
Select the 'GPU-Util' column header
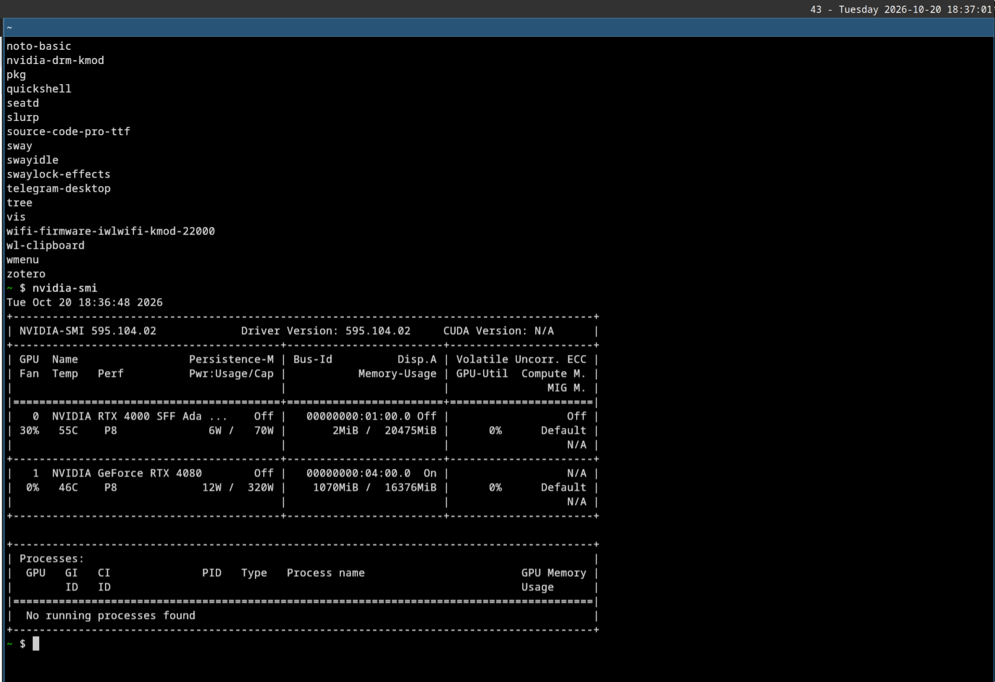coord(482,373)
